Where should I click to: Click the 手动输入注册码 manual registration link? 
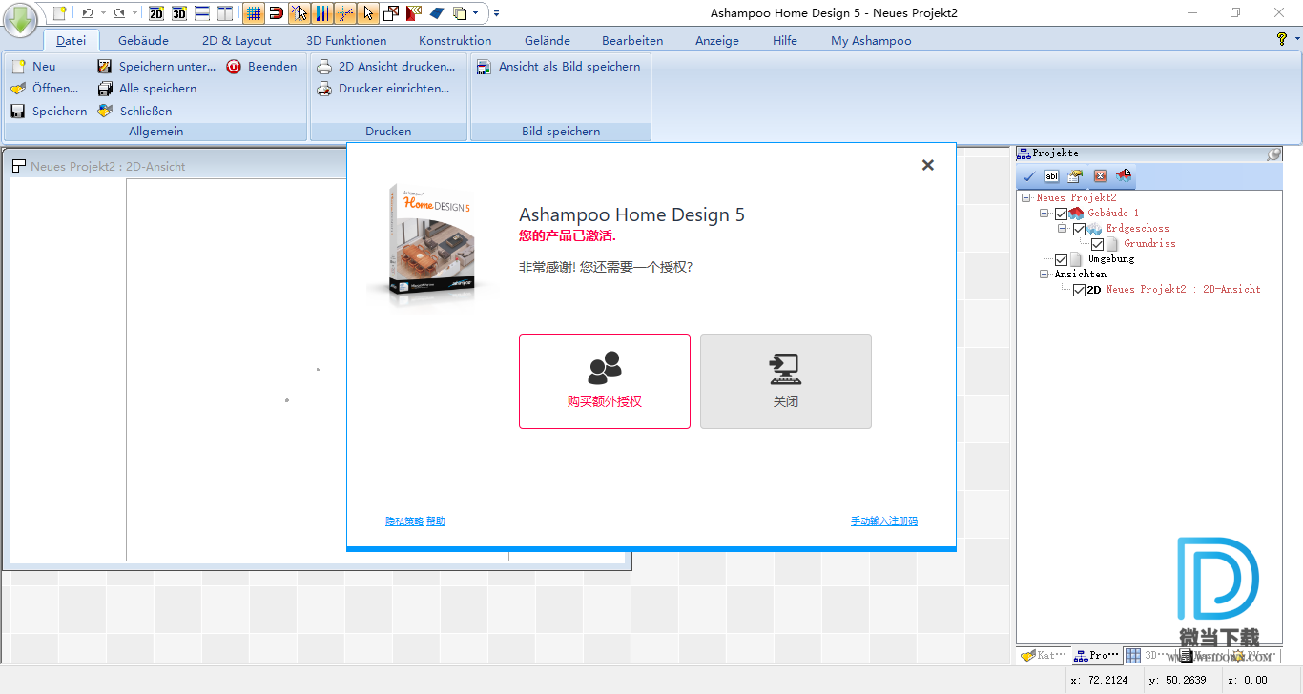884,521
